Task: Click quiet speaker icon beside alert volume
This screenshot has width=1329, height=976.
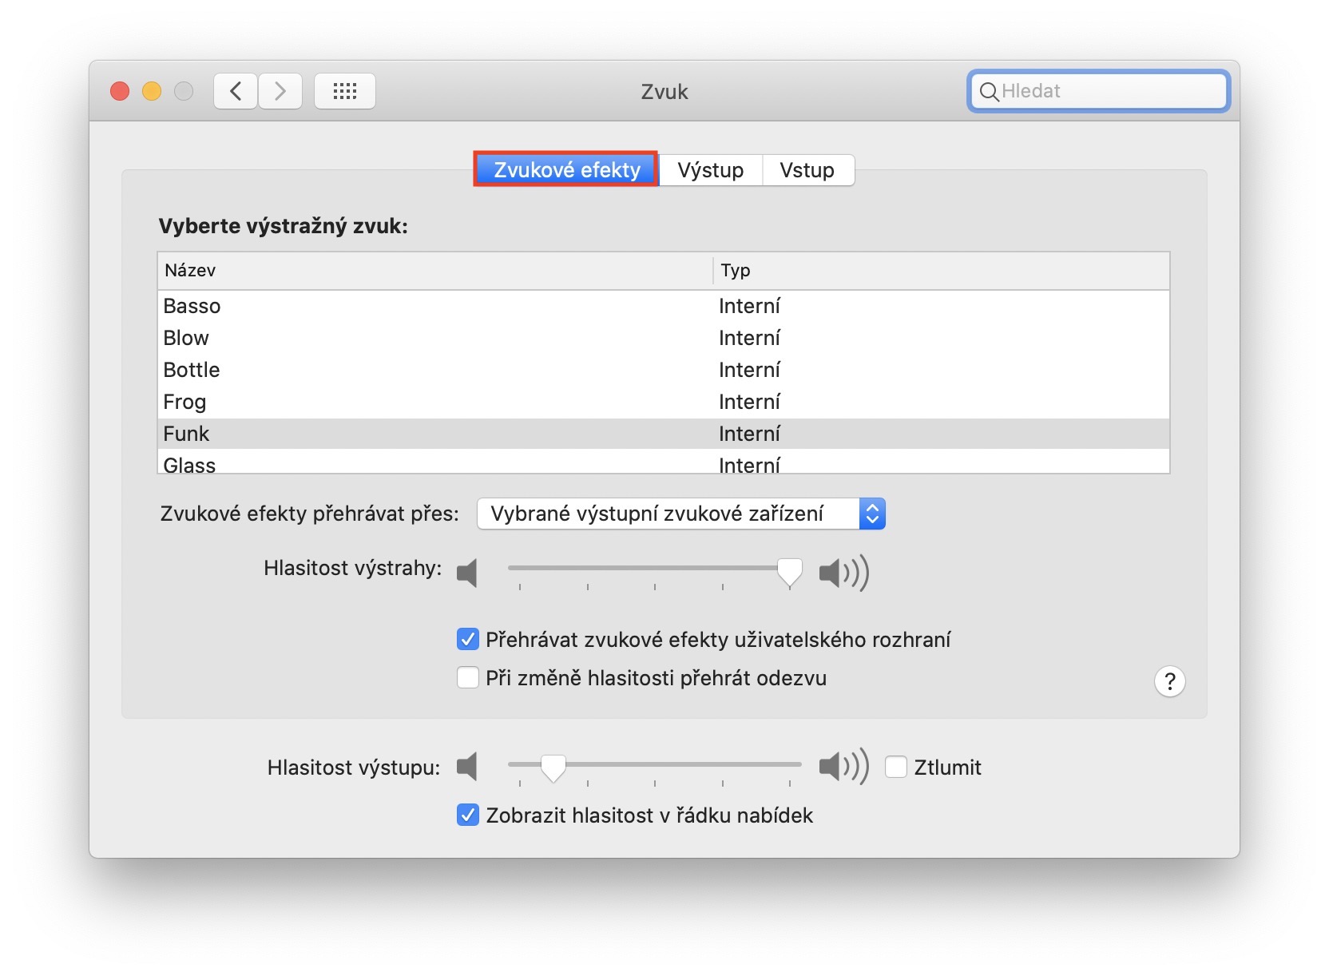Action: click(468, 573)
